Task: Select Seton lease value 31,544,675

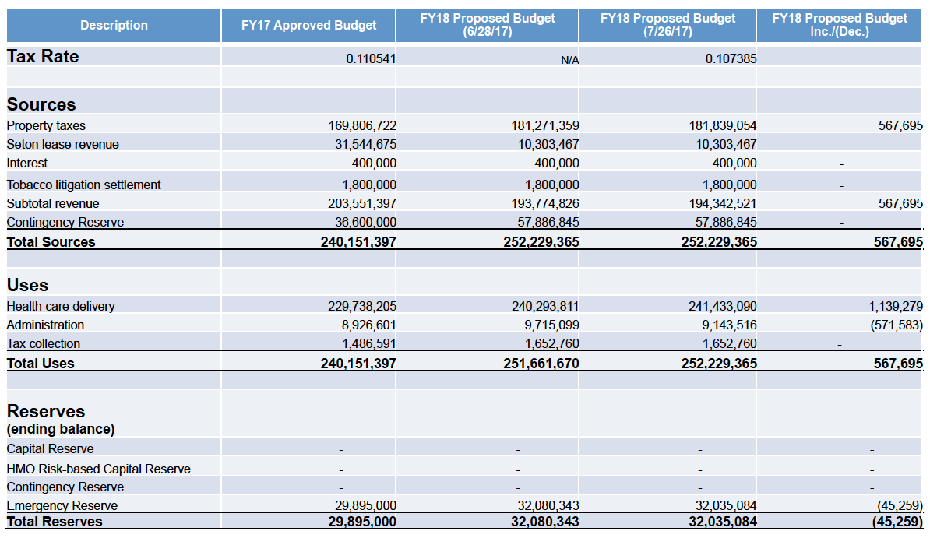Action: (365, 144)
